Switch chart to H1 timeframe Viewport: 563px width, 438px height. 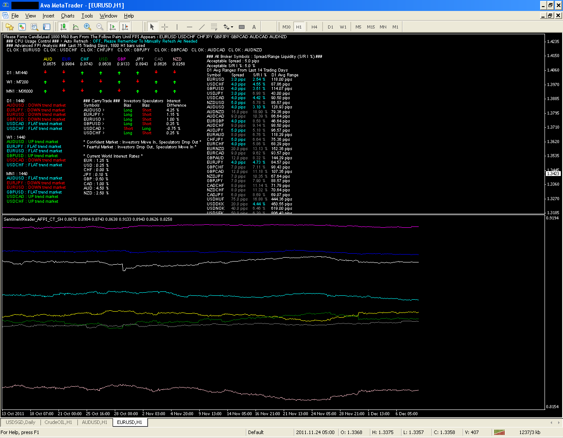(299, 27)
